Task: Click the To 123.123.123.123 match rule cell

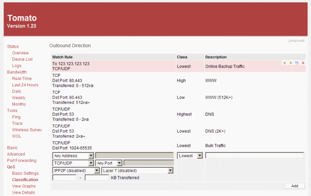Action: click(114, 66)
